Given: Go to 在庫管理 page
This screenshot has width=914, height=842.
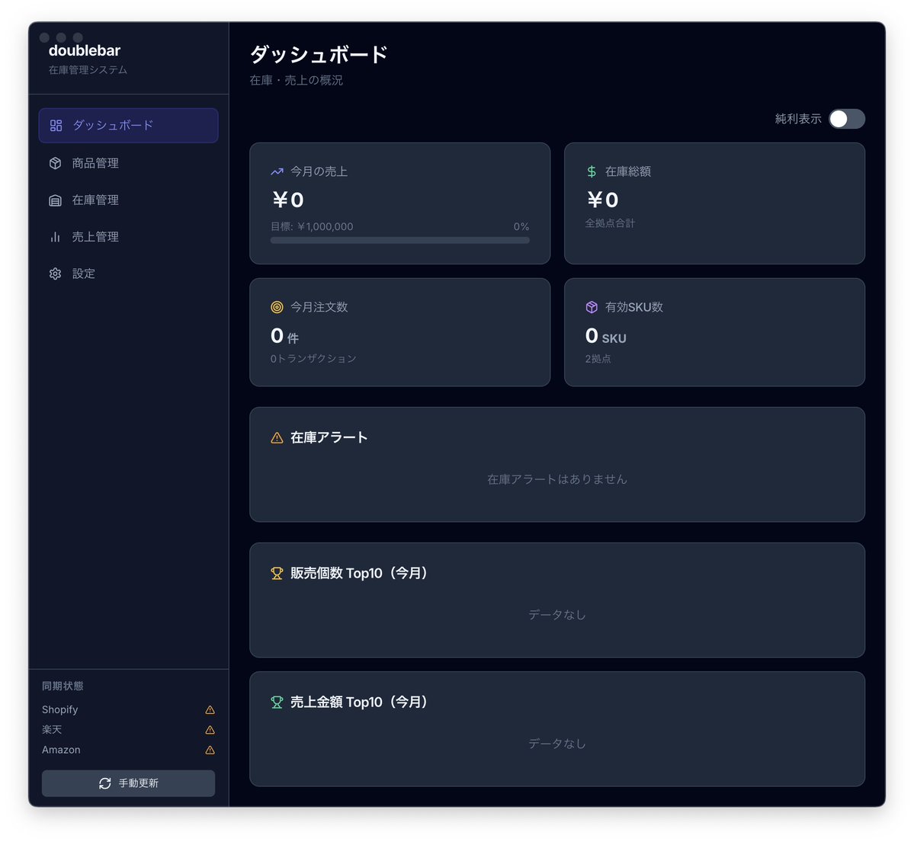Looking at the screenshot, I should pyautogui.click(x=128, y=200).
